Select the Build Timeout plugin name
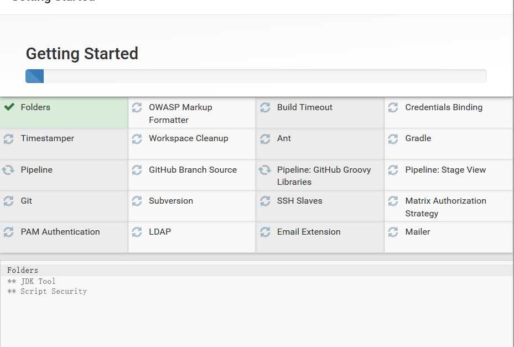This screenshot has width=514, height=347. [304, 107]
